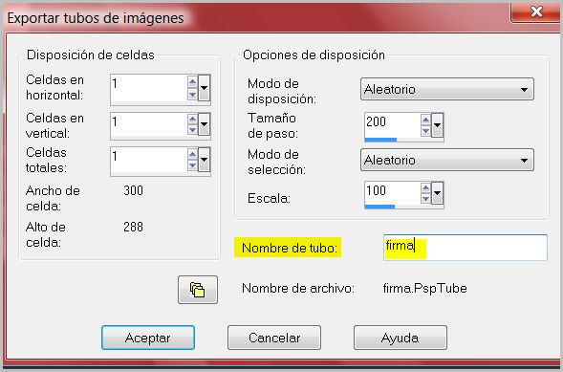Open Modo de disposición dropdown
This screenshot has height=372, width=563.
pos(447,89)
